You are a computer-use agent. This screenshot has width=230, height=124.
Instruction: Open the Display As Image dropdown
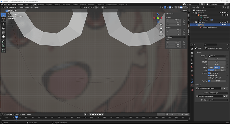coord(217,56)
